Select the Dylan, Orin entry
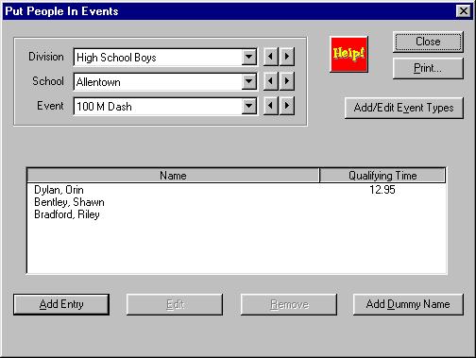The image size is (476, 358). (x=59, y=190)
